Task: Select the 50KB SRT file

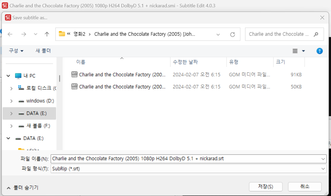Action: coord(186,87)
